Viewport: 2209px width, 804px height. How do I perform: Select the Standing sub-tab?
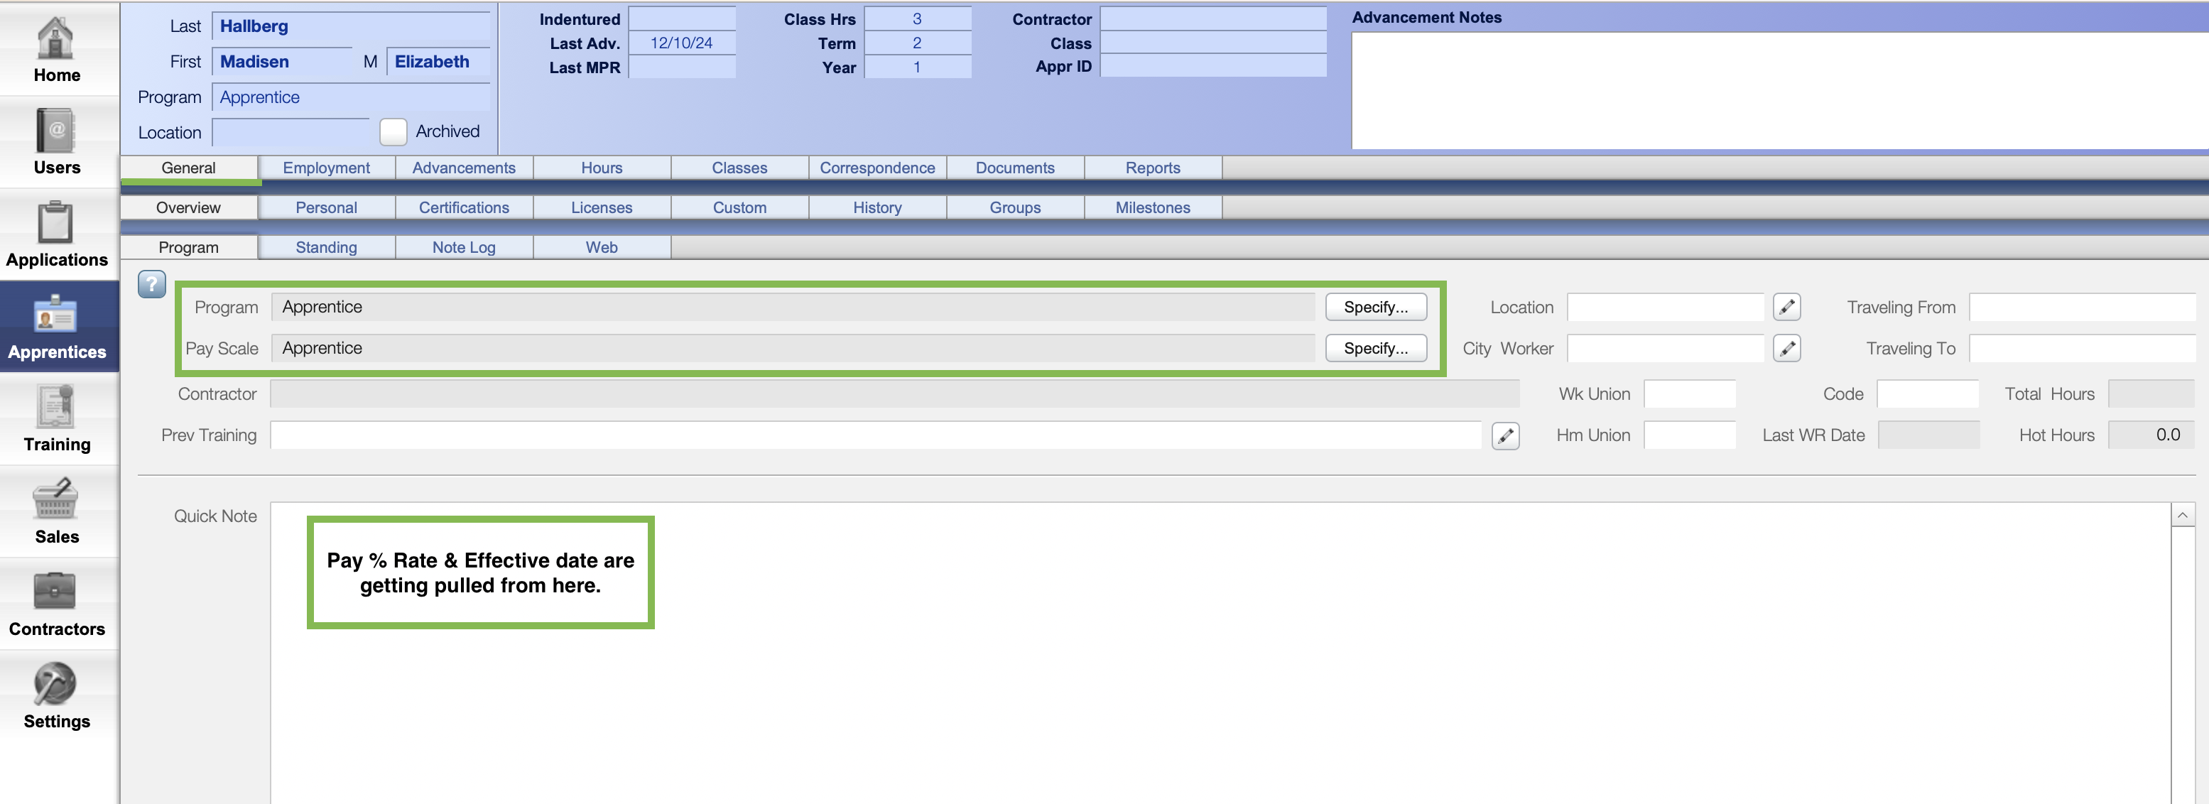pos(325,246)
